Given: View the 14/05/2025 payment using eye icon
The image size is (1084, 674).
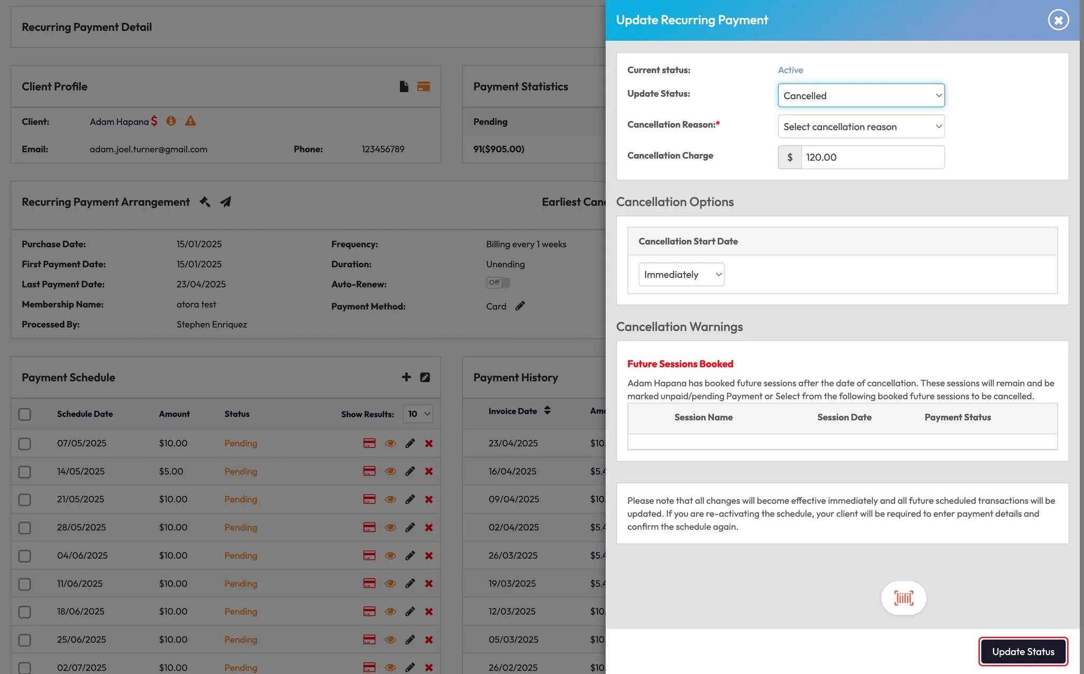Looking at the screenshot, I should [x=390, y=471].
